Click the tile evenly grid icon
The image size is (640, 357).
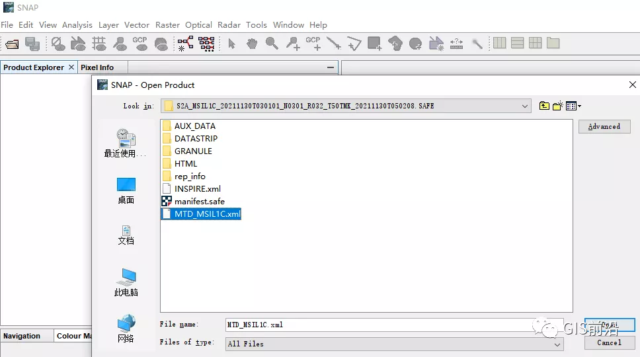point(535,43)
